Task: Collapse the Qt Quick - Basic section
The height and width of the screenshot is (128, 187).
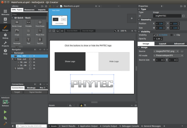Action: (x=12, y=18)
